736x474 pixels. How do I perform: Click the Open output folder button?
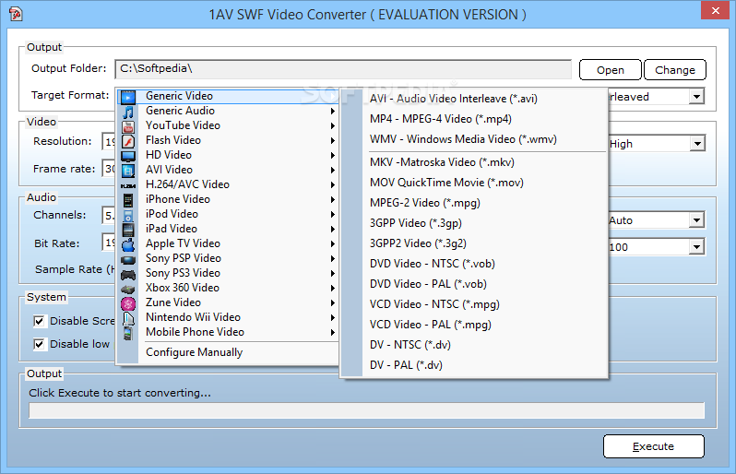coord(611,70)
